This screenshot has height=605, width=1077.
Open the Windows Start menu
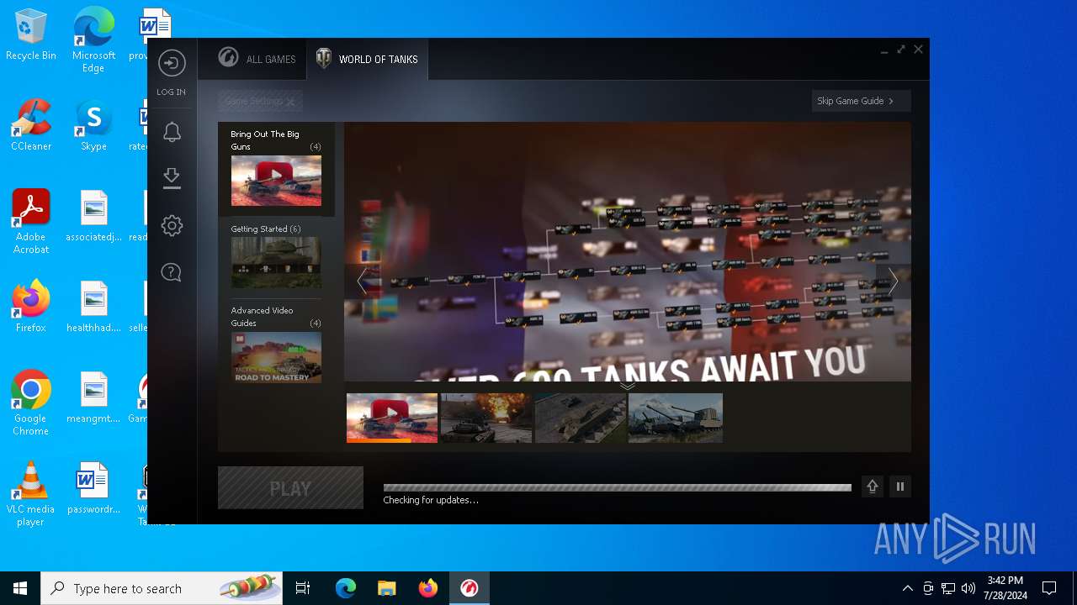click(x=20, y=588)
